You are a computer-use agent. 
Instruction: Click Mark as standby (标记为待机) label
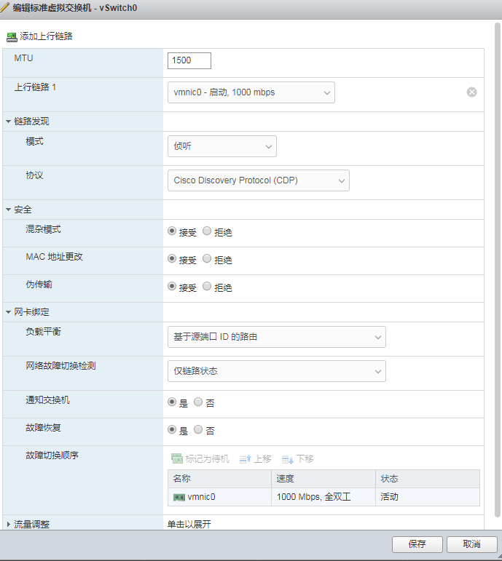click(207, 458)
